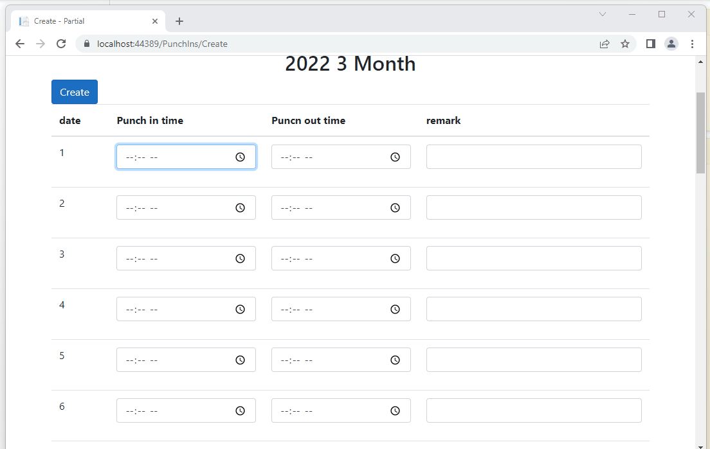This screenshot has height=449, width=710.
Task: Click the 'Puncn out time' column header
Action: coord(308,121)
